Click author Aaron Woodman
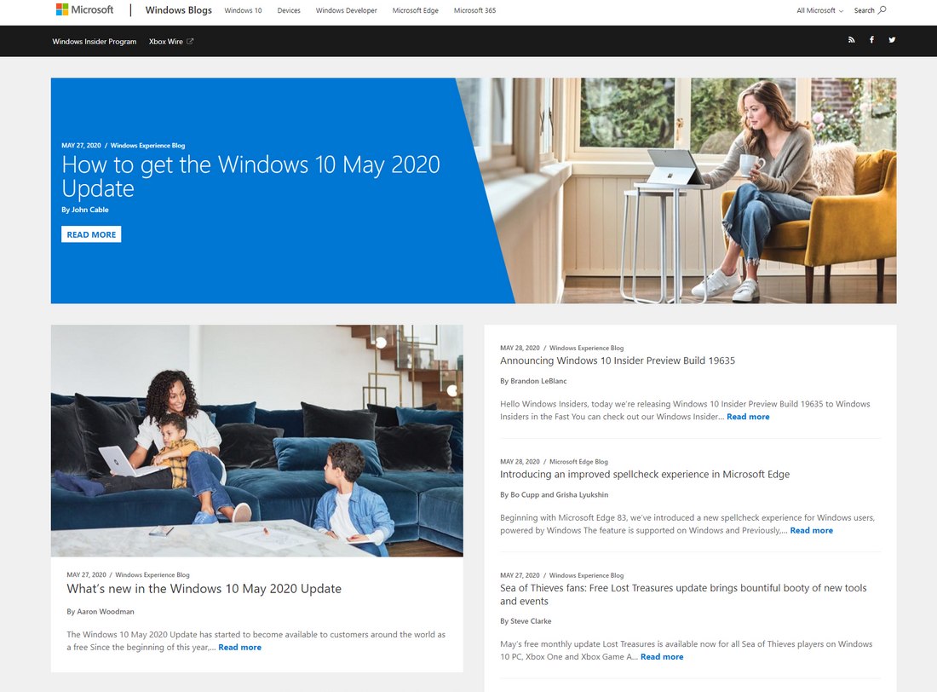Image resolution: width=937 pixels, height=692 pixels. 106,612
